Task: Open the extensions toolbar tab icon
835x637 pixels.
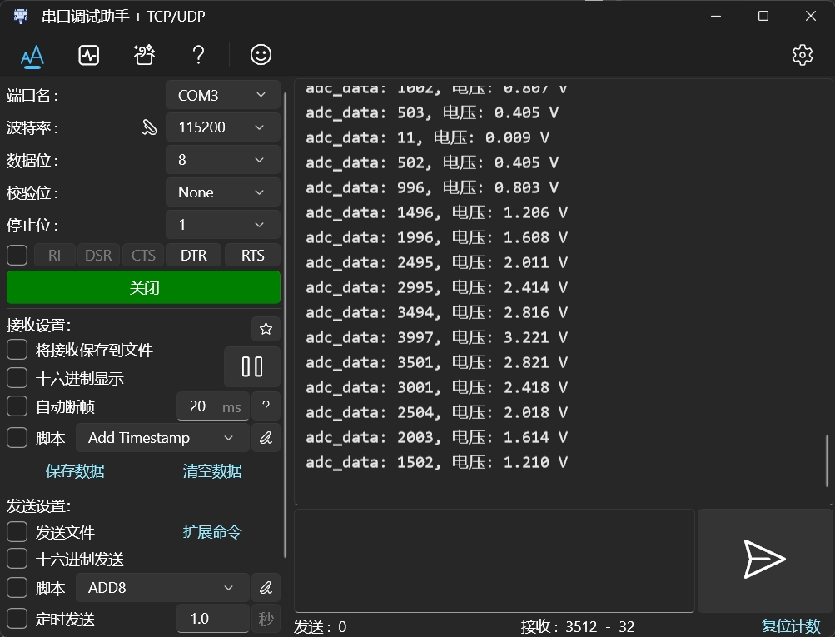Action: (x=144, y=55)
